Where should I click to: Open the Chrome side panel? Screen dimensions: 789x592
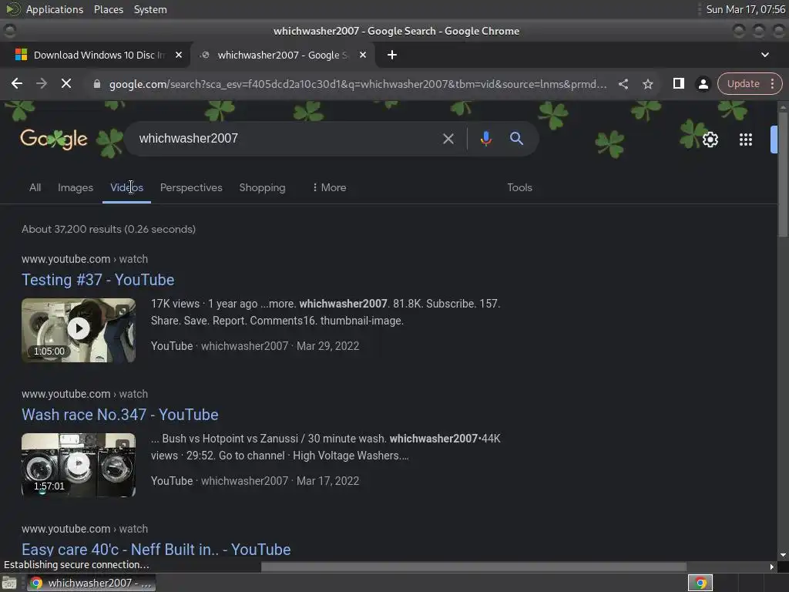678,83
